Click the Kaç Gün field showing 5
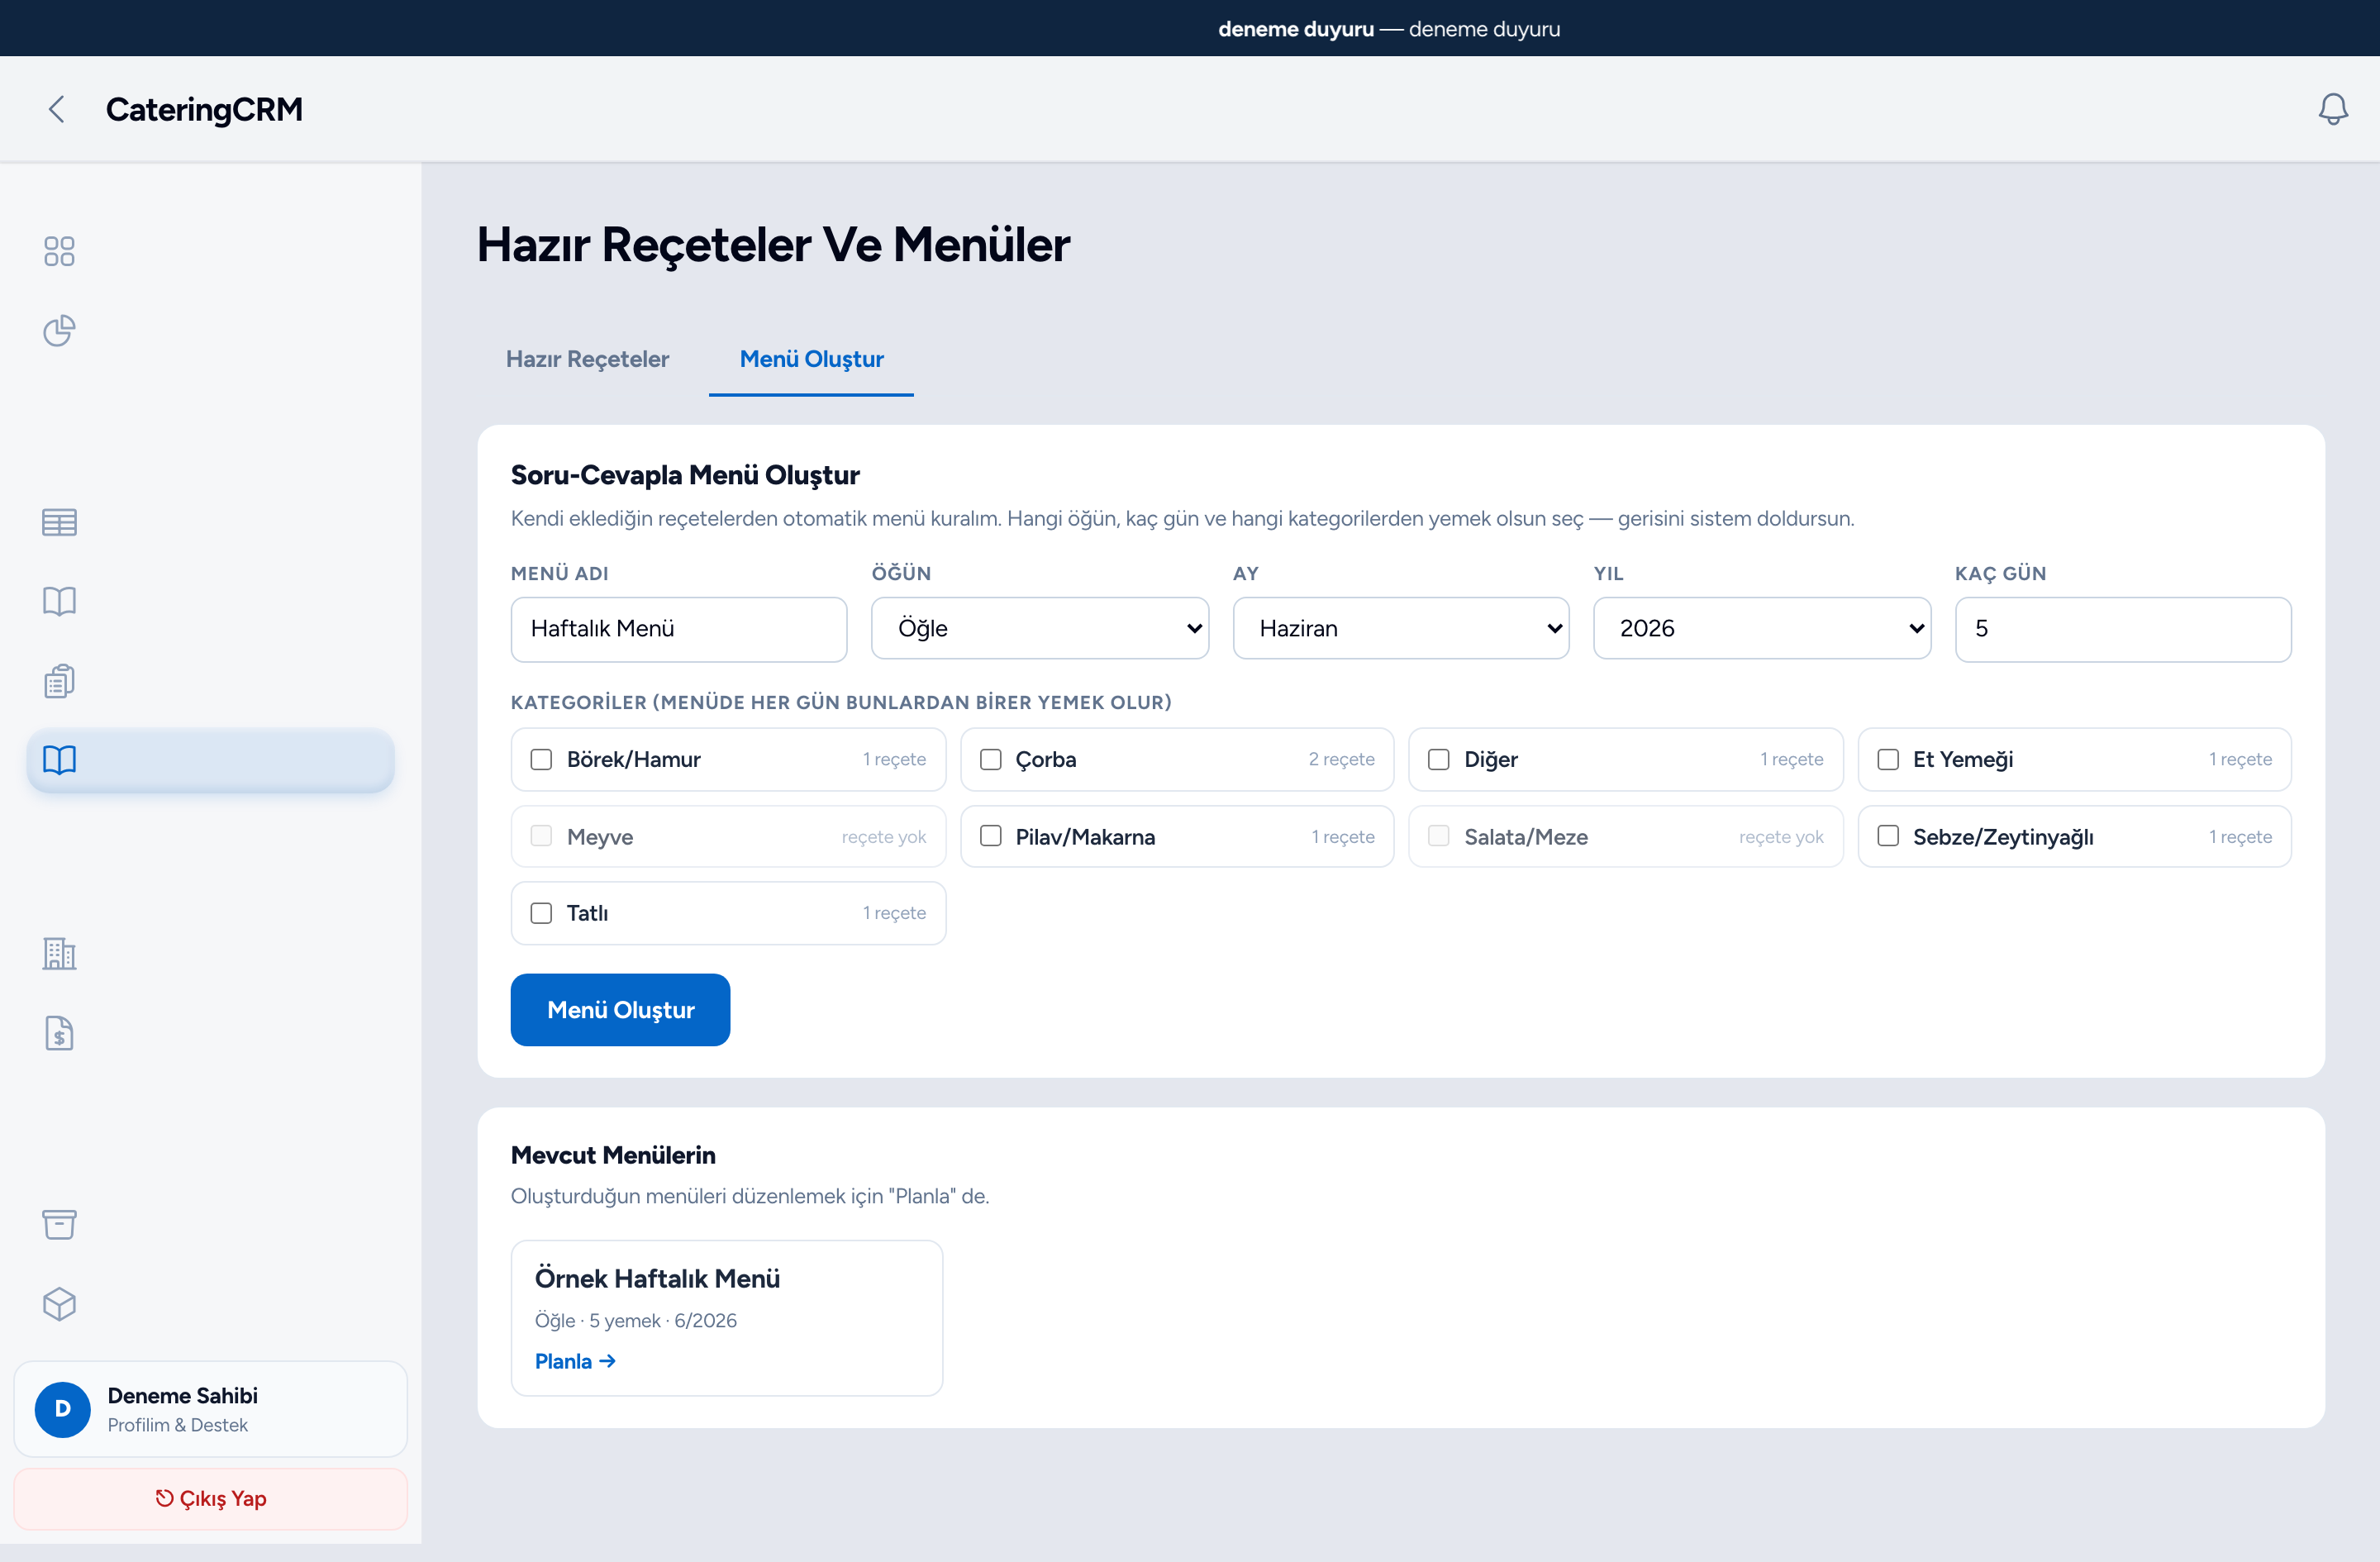 (x=2123, y=629)
